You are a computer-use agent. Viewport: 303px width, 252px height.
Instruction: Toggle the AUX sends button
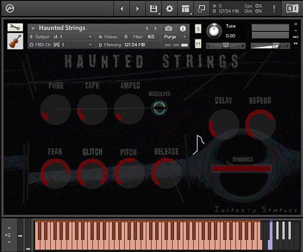coord(295,37)
